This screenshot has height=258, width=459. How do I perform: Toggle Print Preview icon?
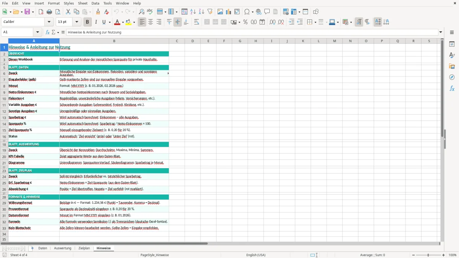(57, 12)
